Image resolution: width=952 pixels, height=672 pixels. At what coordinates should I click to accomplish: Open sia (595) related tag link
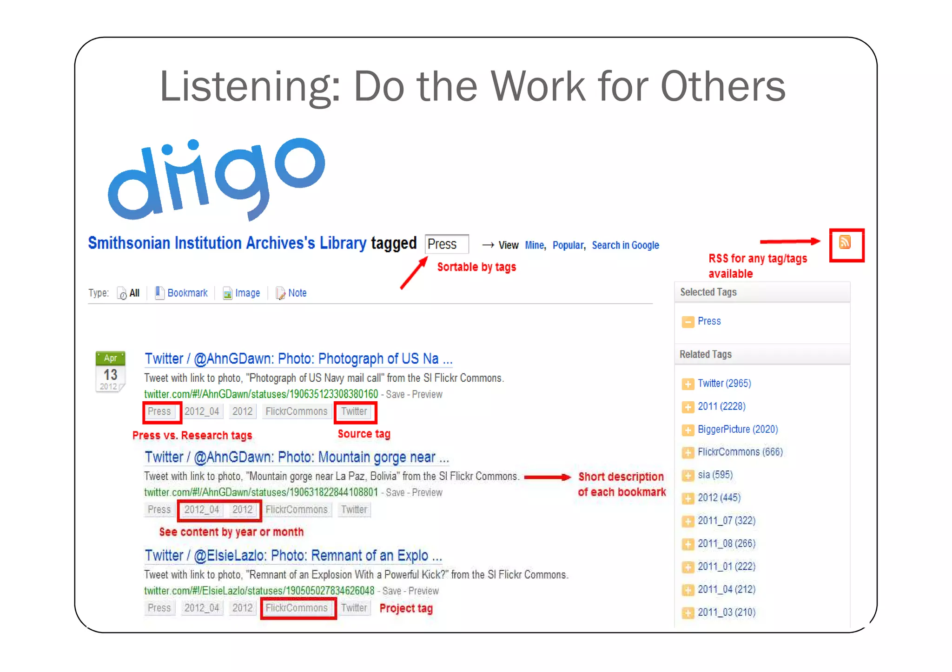click(715, 475)
